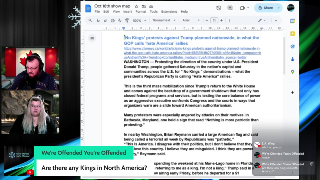Screen dimensions: 320x180
Task: Edit the font size value field
Action: pyautogui.click(x=214, y=20)
